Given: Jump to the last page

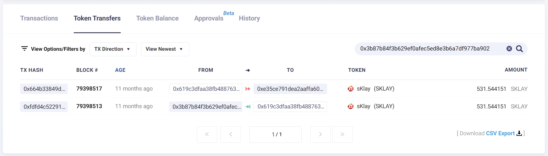Looking at the screenshot, I should point(342,134).
